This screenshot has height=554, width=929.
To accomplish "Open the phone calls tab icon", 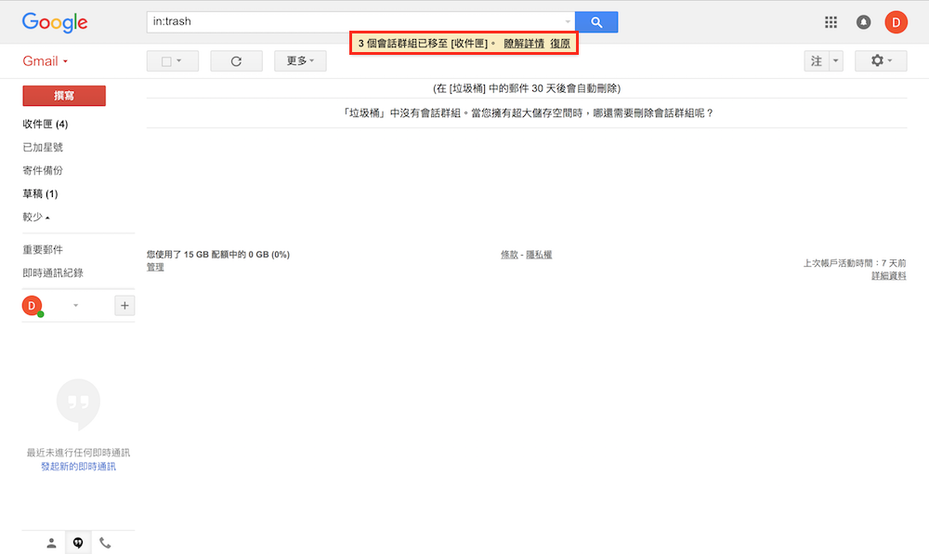I will pyautogui.click(x=105, y=543).
